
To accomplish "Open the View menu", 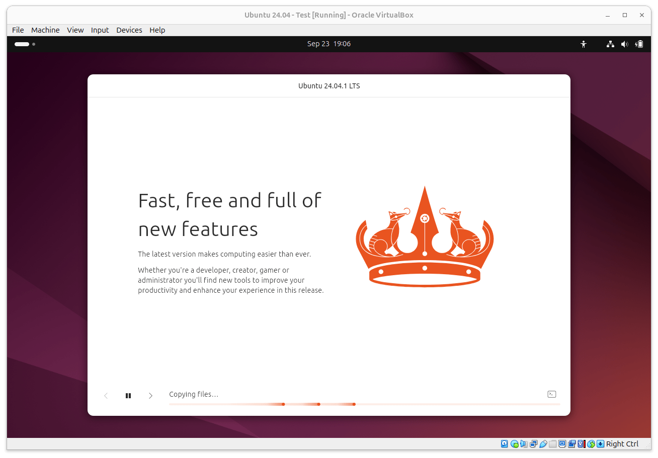I will coord(75,30).
